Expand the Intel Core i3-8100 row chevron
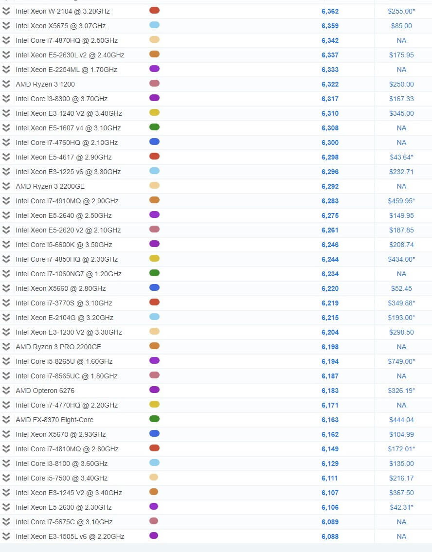Viewport: 432px width, 552px height. (x=6, y=463)
